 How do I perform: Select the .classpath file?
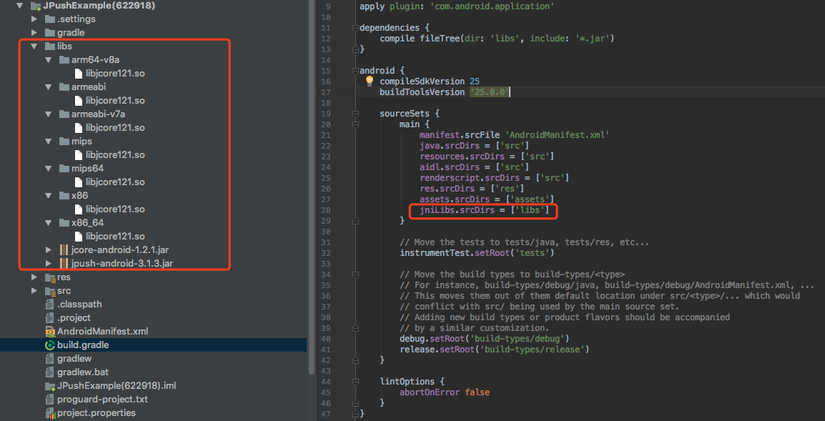[79, 304]
